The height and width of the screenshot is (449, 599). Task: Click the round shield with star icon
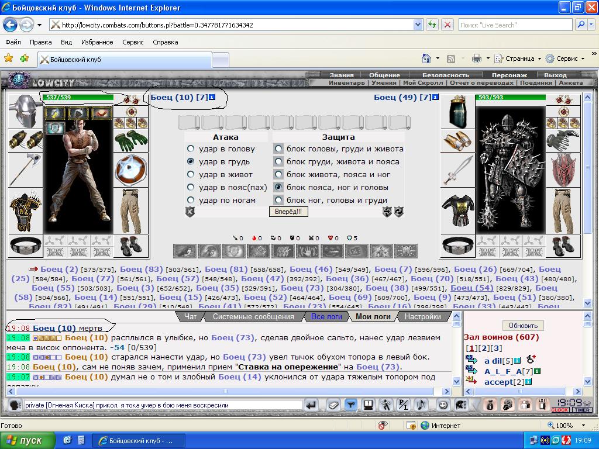(131, 170)
